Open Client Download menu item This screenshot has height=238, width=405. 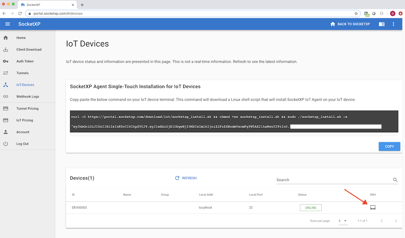[29, 50]
